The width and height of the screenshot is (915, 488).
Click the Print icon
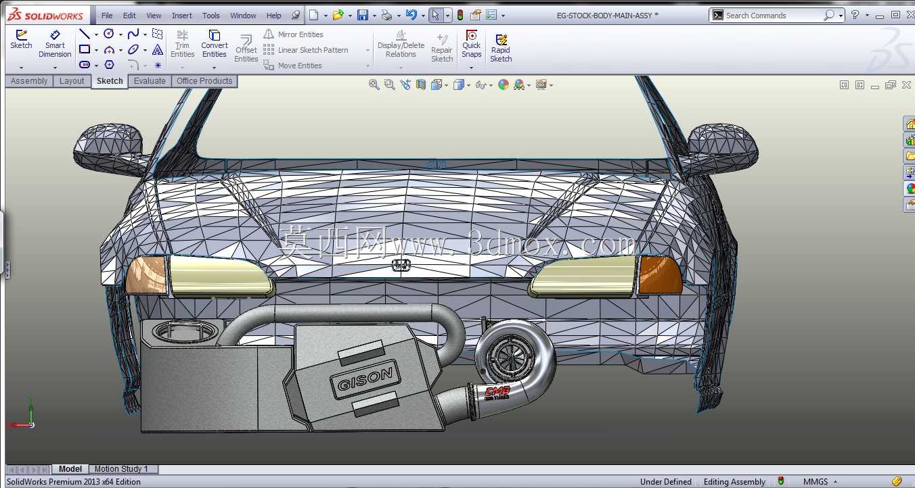[386, 15]
